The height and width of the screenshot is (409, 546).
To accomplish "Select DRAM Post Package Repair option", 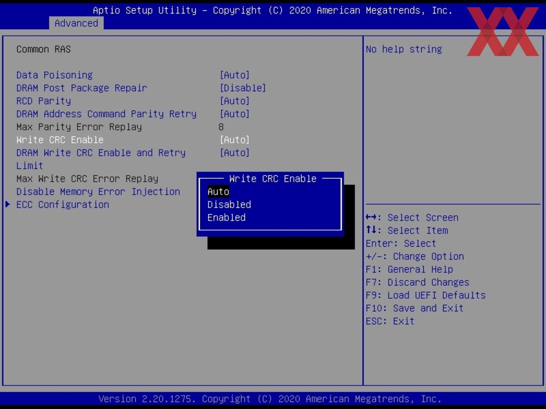I will tap(81, 88).
